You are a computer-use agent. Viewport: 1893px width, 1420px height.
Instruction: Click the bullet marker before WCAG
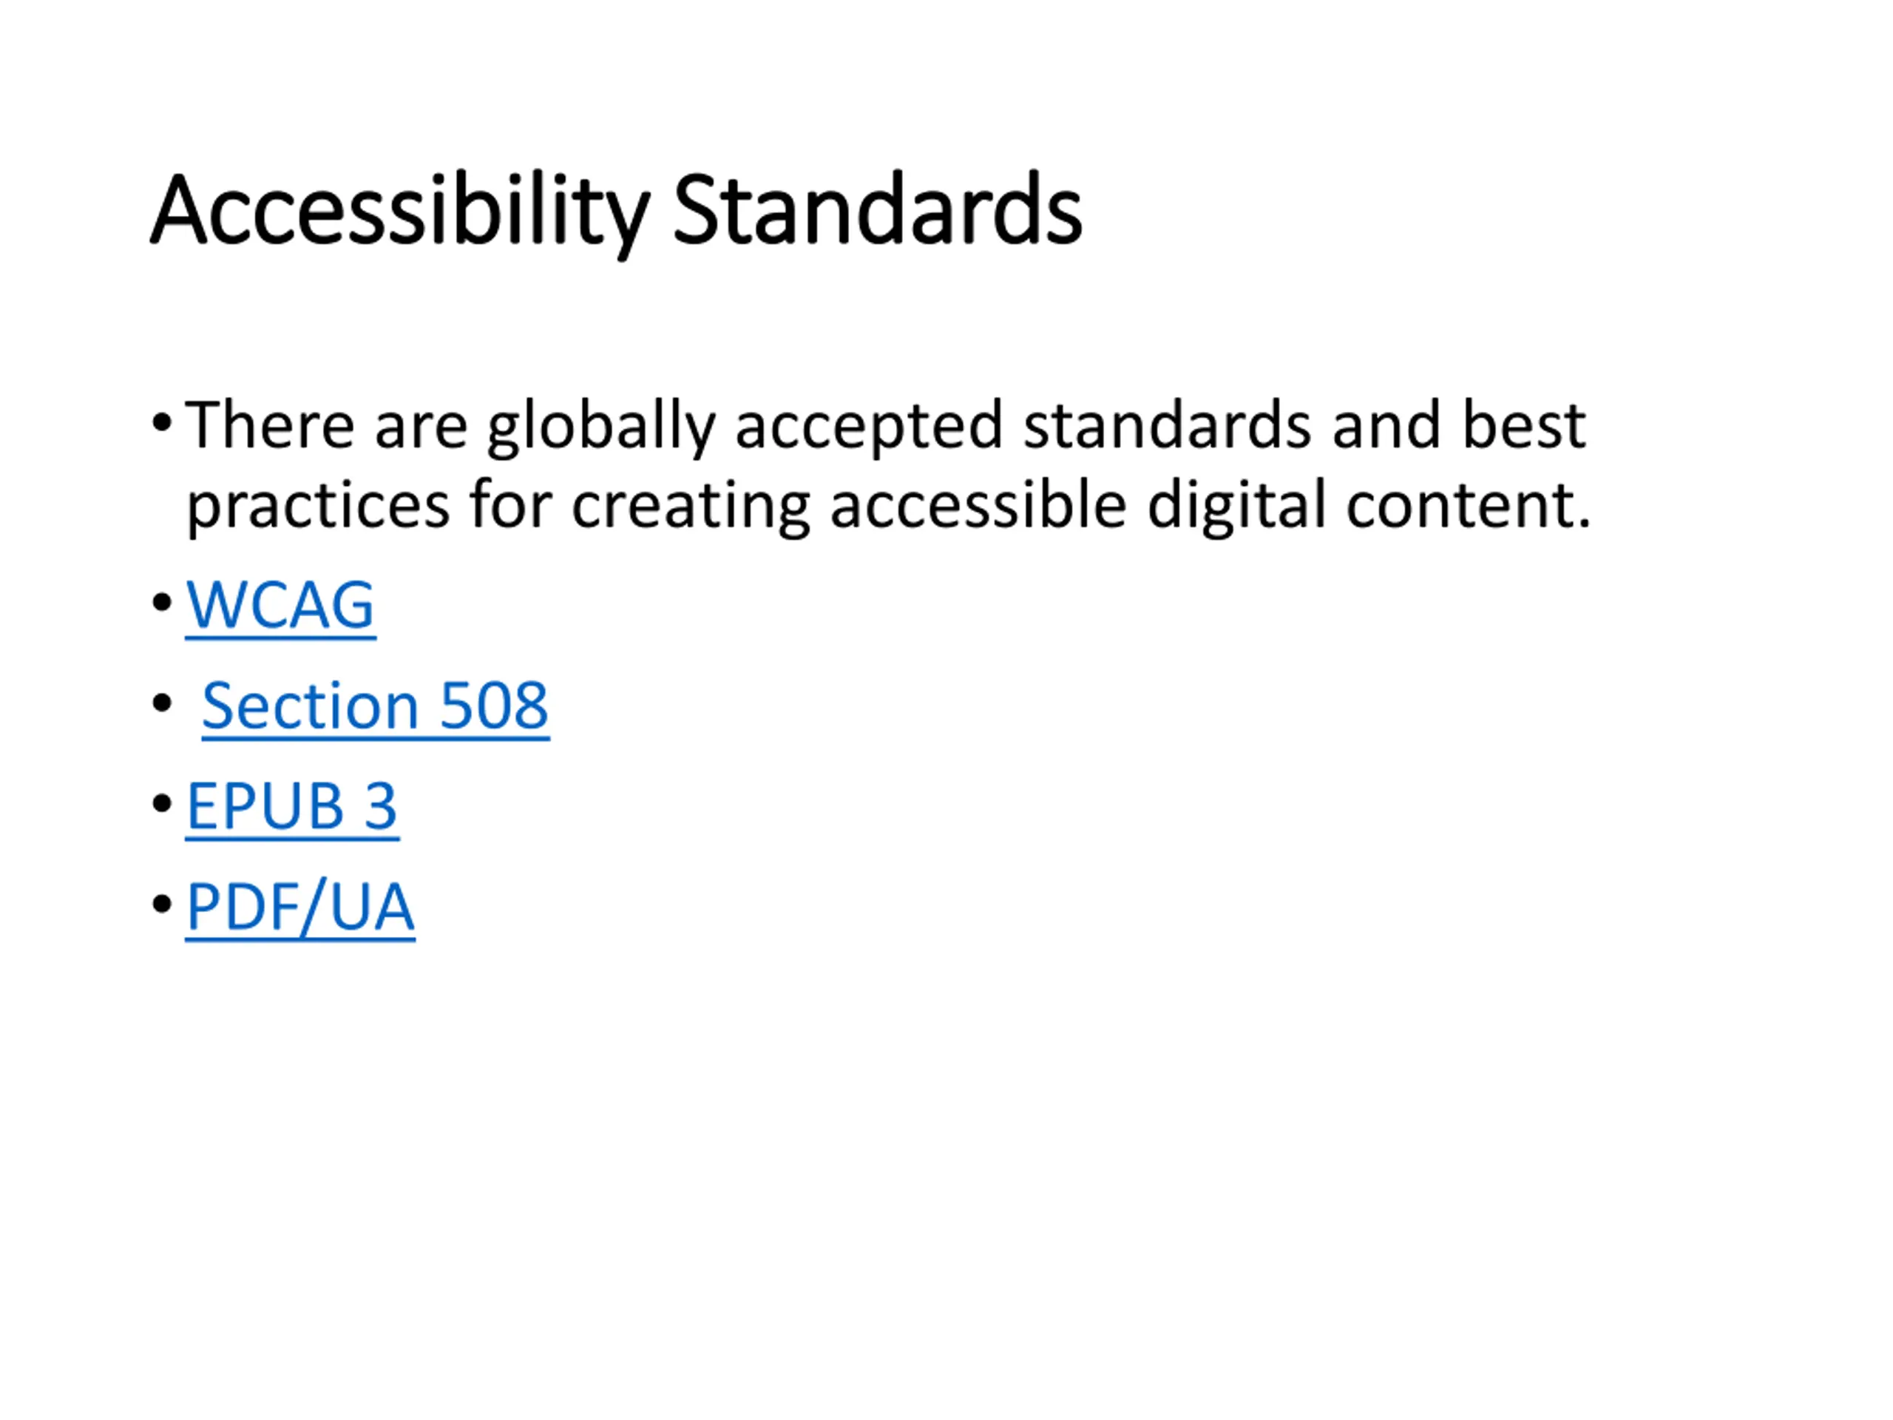pos(162,603)
